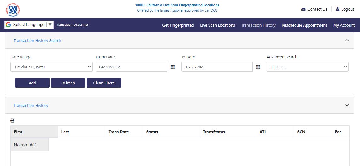The image size is (360, 166).
Task: Open Reschedule Appointment page
Action: click(304, 25)
